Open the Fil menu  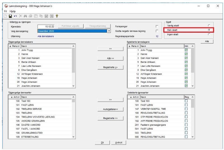coord(6,11)
